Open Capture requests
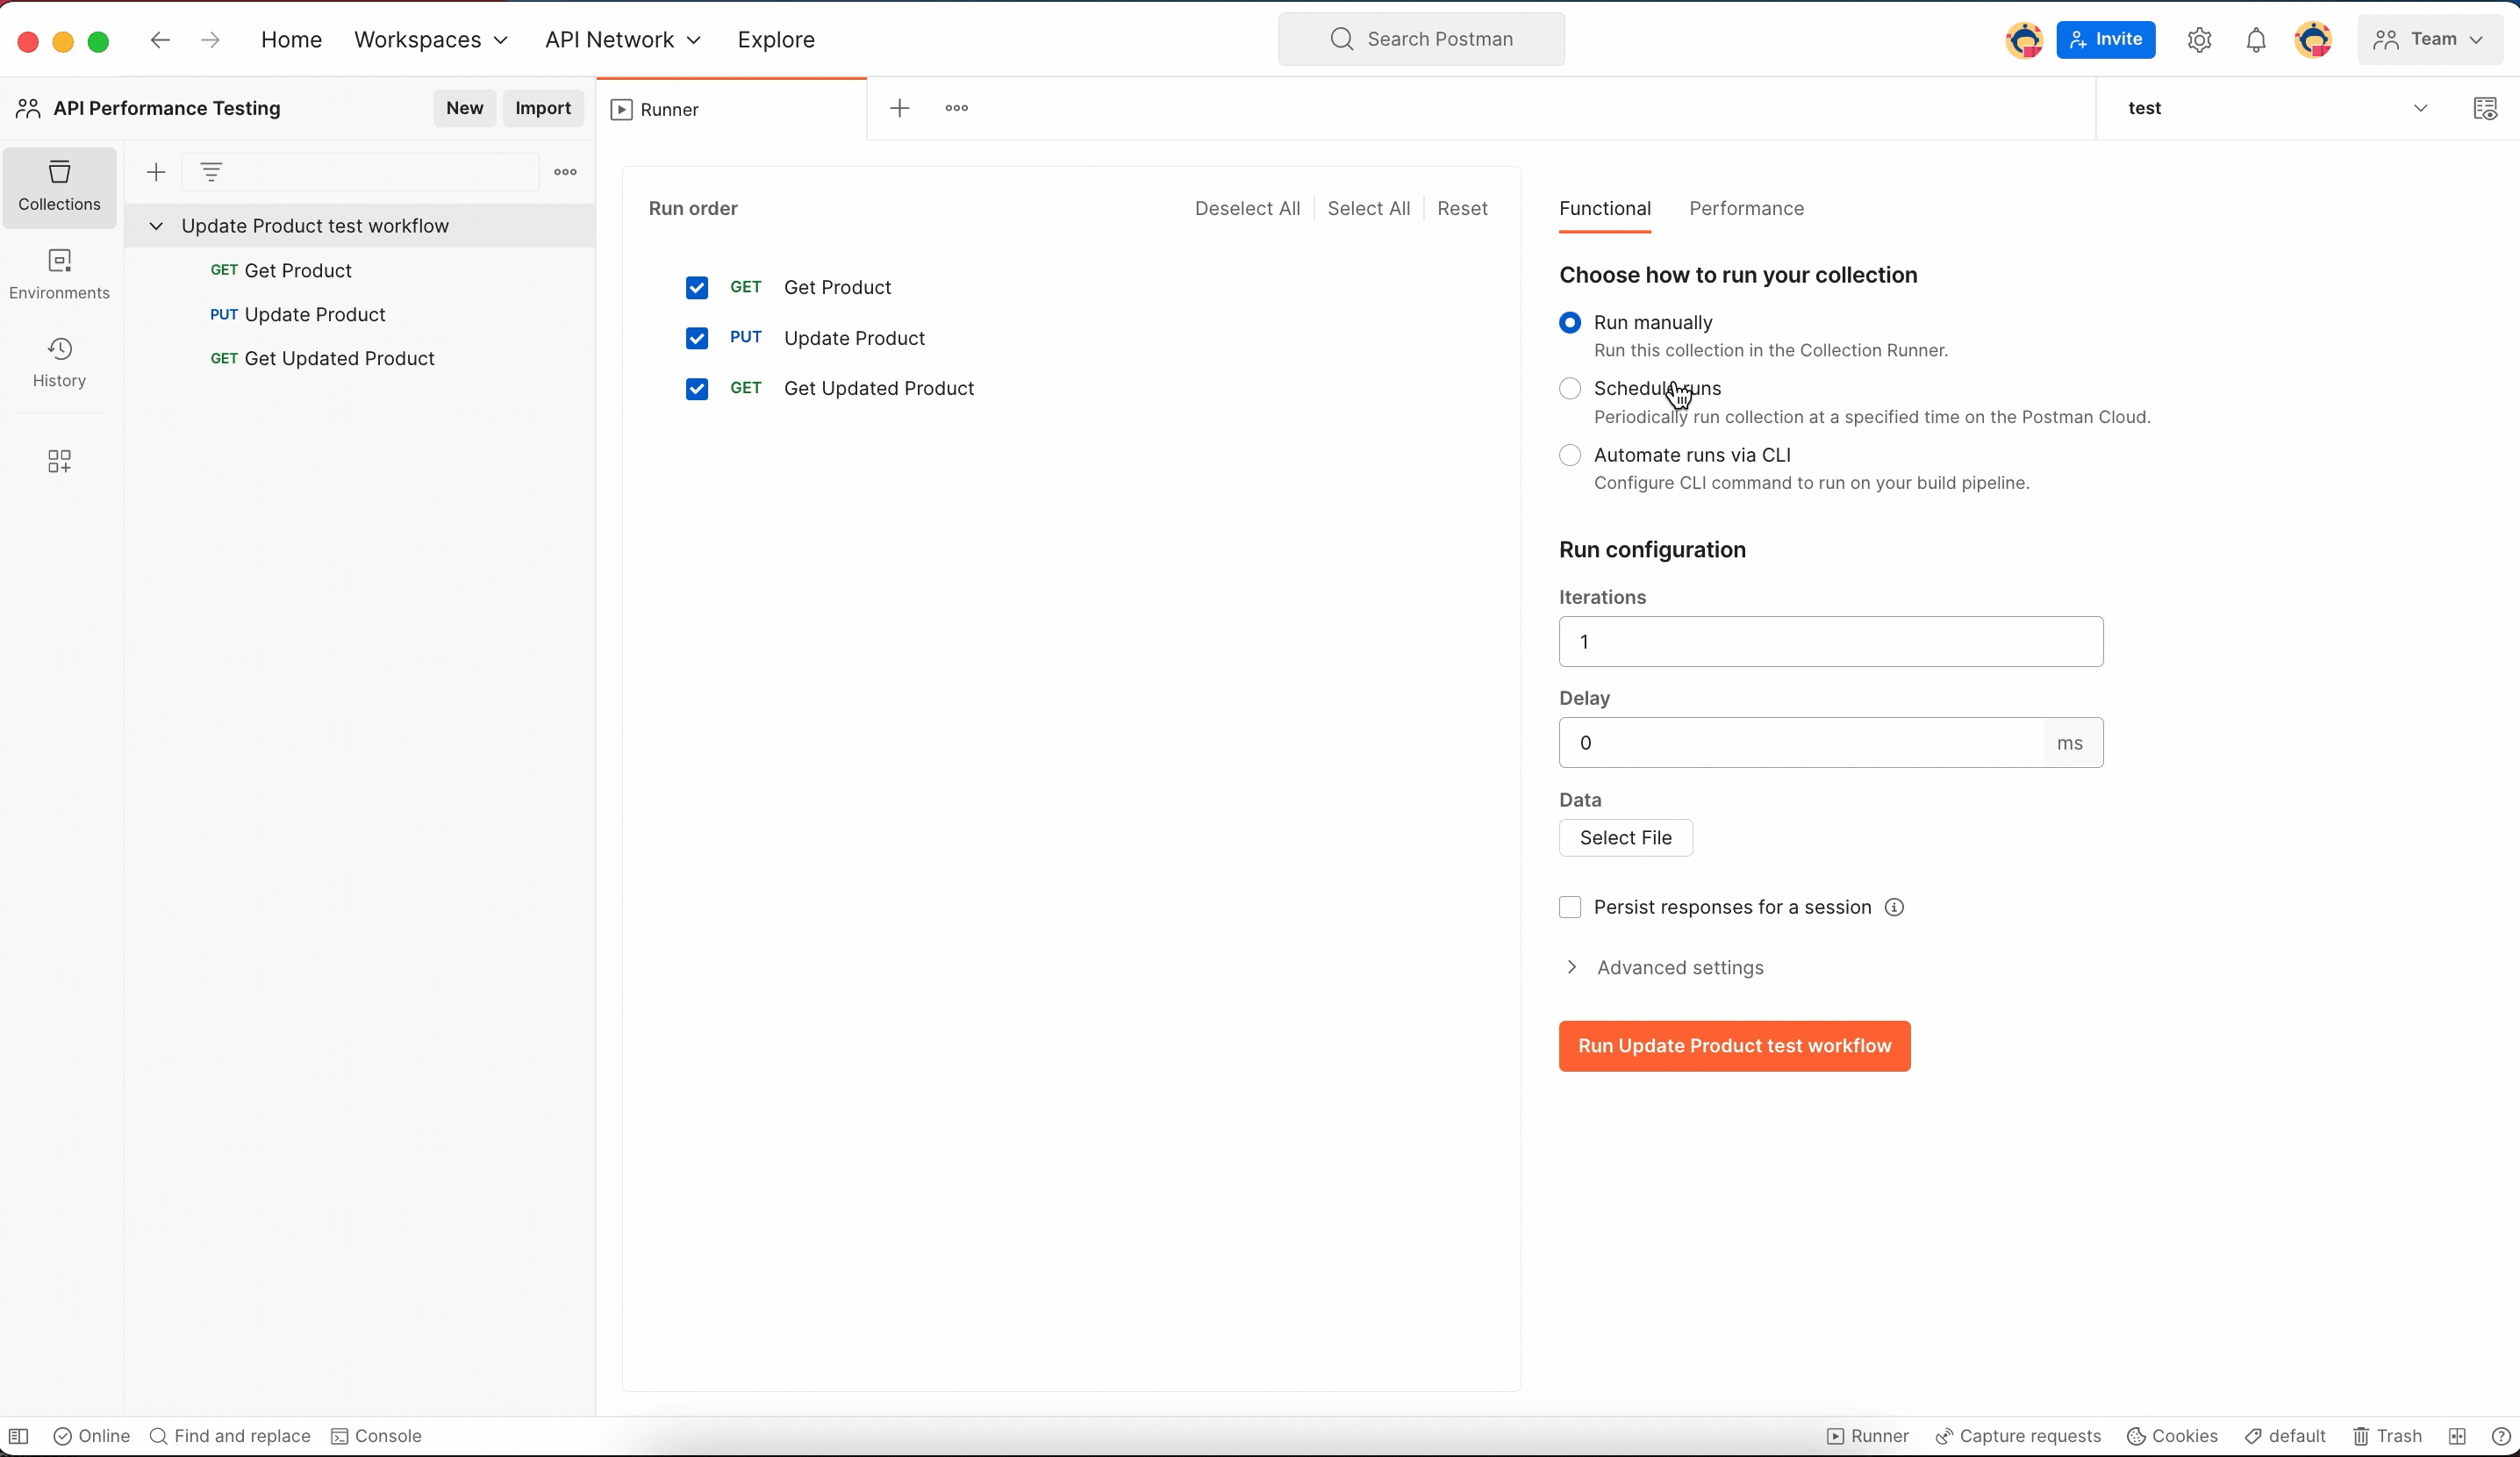Viewport: 2520px width, 1457px height. click(2018, 1436)
